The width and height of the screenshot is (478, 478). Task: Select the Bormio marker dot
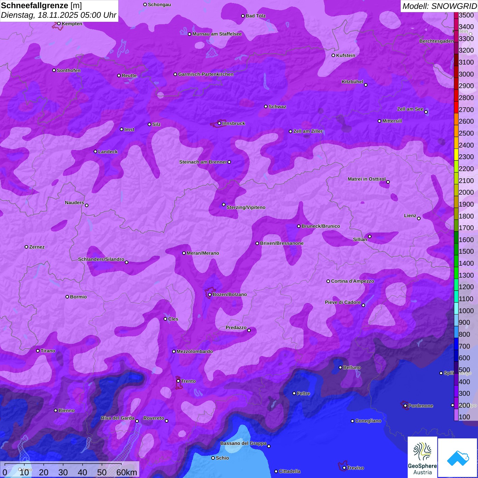click(67, 297)
